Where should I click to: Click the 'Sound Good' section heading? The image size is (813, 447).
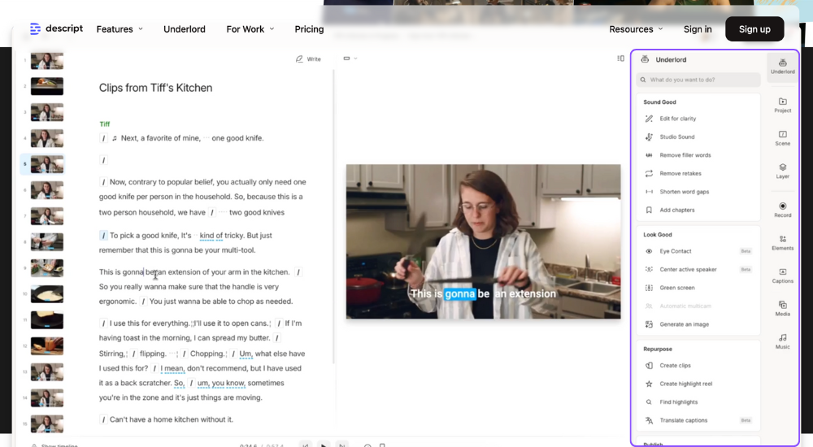coord(659,102)
